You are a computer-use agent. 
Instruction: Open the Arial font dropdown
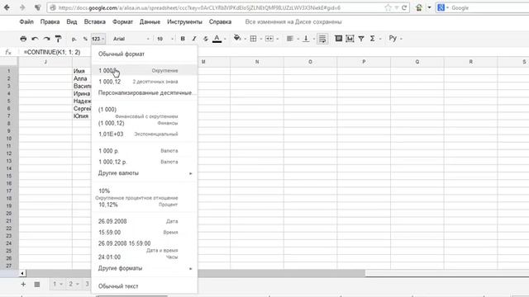click(x=131, y=39)
